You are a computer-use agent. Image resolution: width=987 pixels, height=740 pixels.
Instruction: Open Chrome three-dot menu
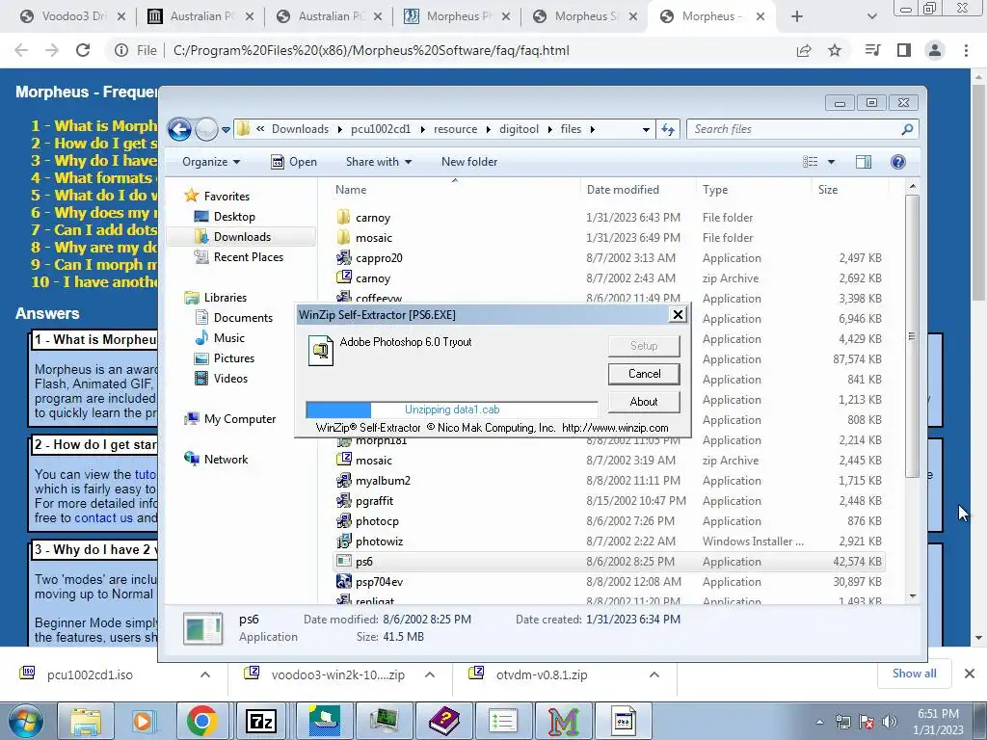point(966,50)
